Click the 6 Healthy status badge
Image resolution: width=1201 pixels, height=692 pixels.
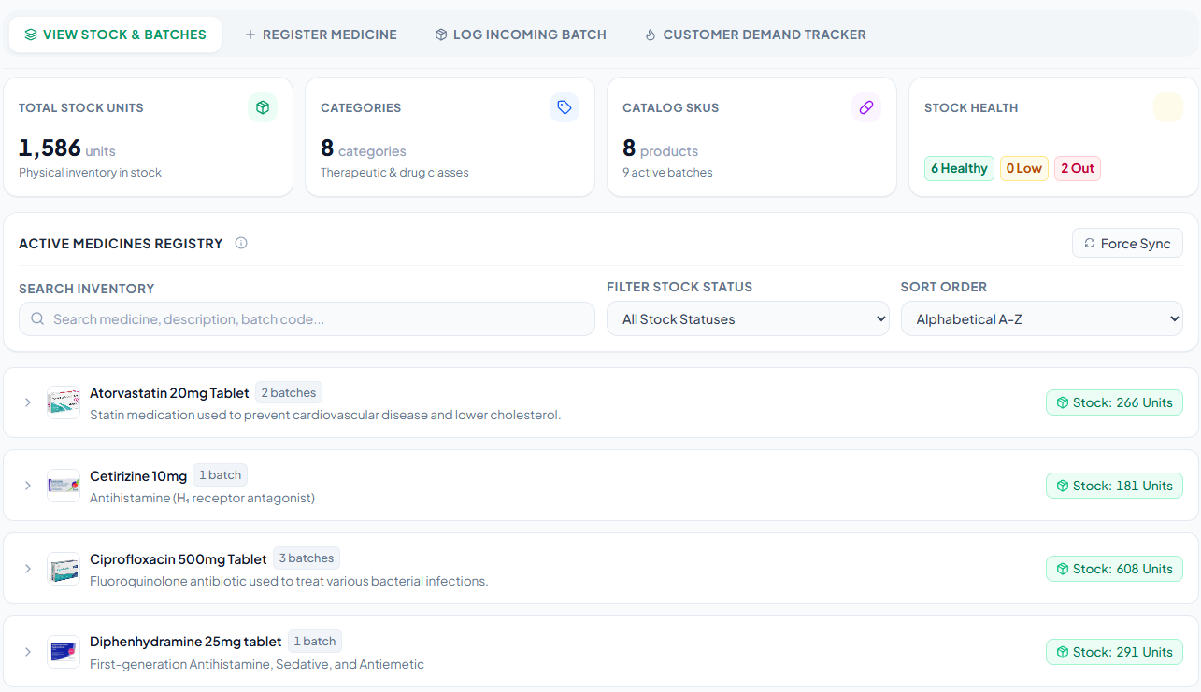[x=959, y=169]
